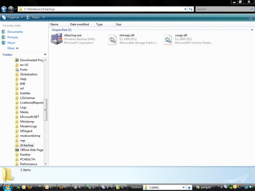Click the ntmsapi.dll file name
The height and width of the screenshot is (191, 255).
(127, 35)
